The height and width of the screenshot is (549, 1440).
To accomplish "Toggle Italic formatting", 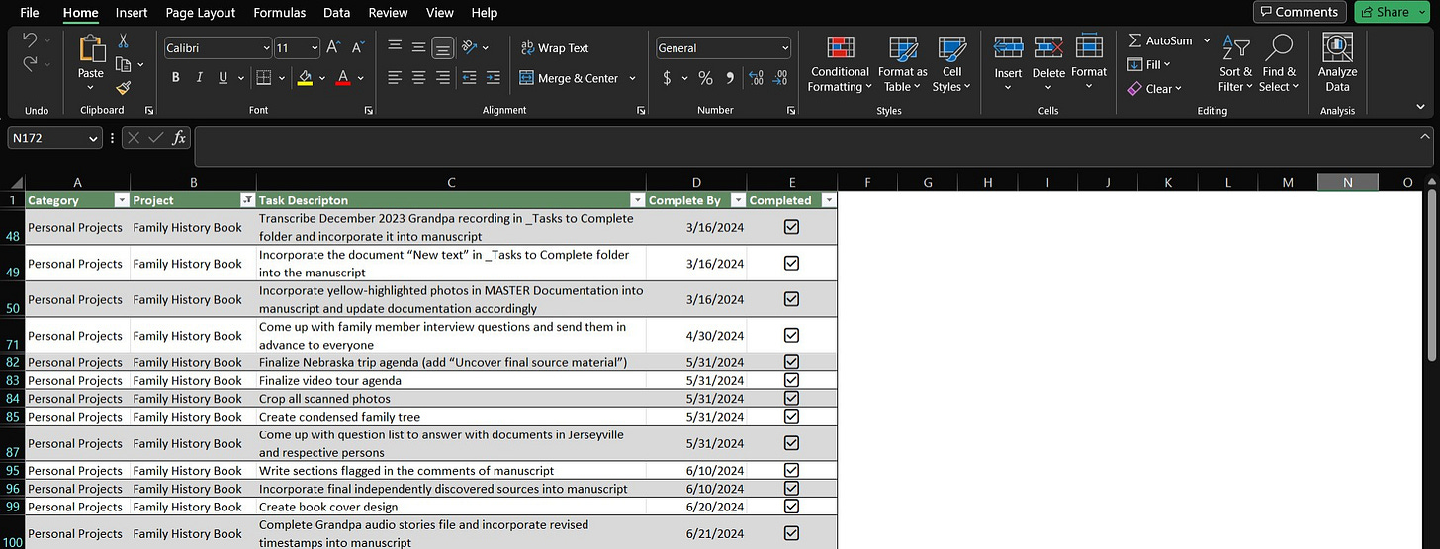I will point(200,78).
